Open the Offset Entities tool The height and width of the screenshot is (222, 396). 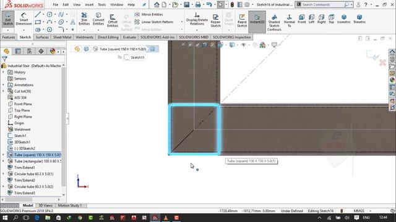(113, 20)
